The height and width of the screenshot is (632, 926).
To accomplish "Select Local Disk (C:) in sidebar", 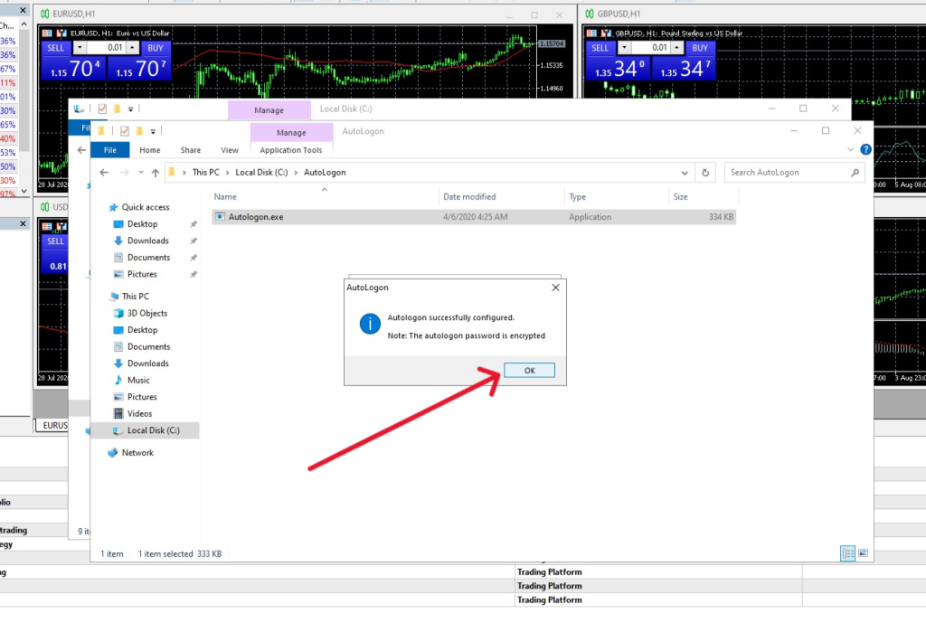I will point(153,430).
